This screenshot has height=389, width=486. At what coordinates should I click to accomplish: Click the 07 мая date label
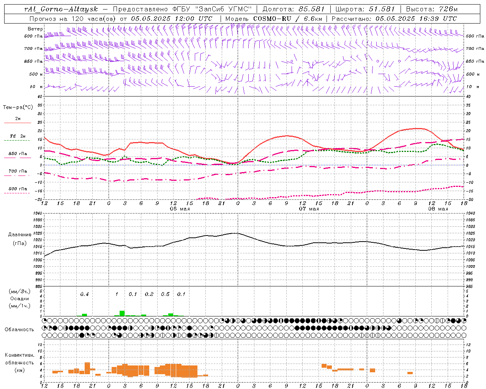click(309, 209)
